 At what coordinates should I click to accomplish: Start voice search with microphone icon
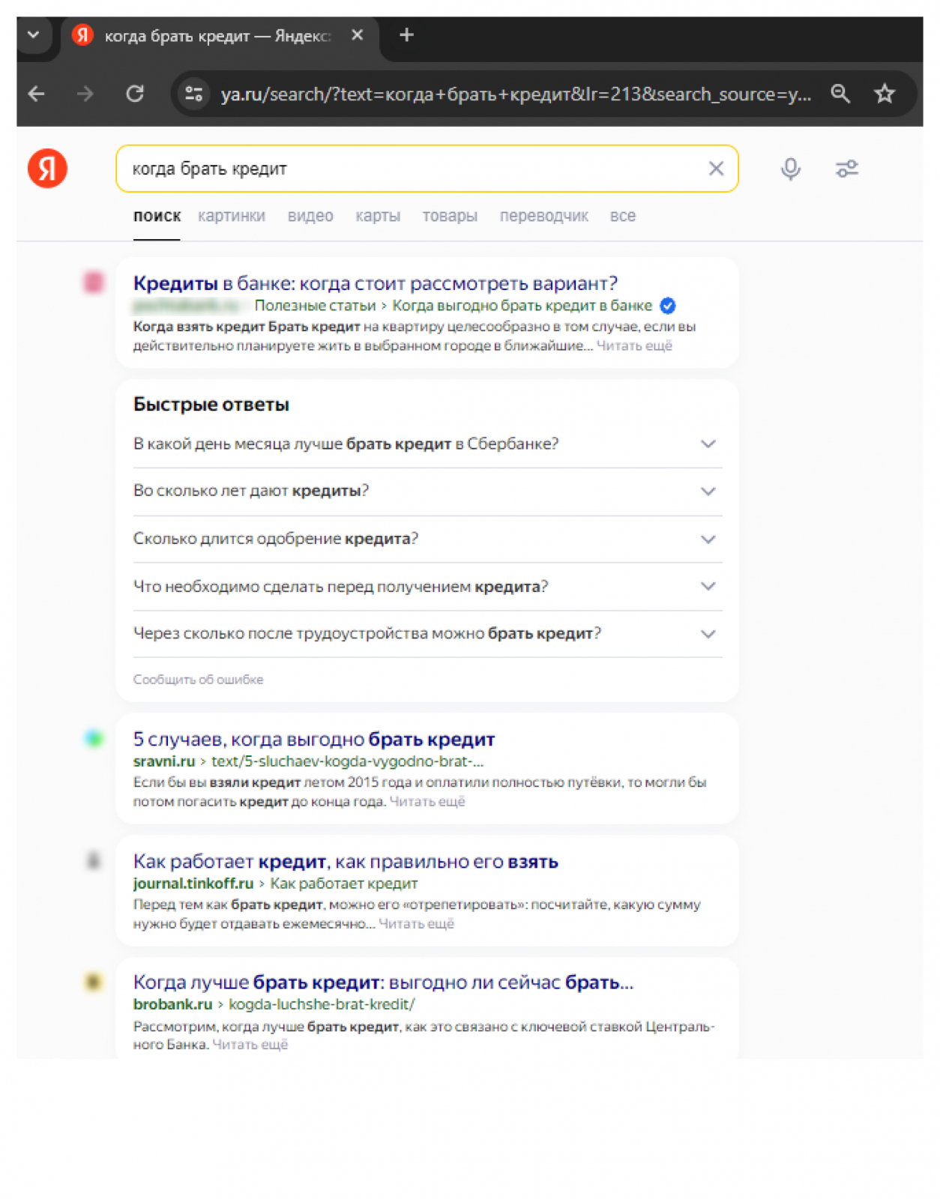[x=790, y=169]
